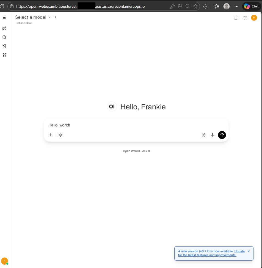The height and width of the screenshot is (268, 262).
Task: Click the microphone dictation icon
Action: click(212, 135)
